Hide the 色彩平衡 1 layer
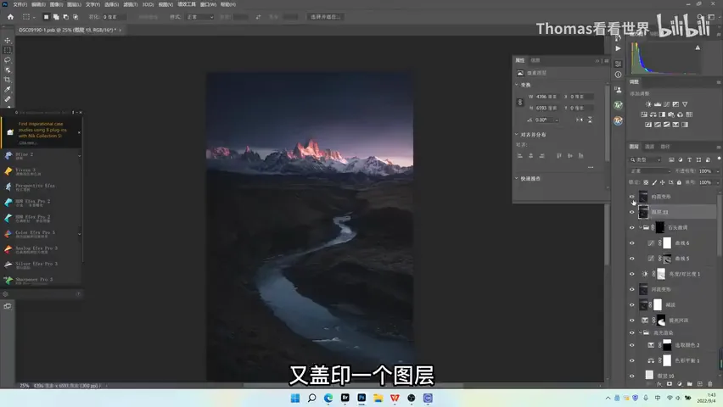Image resolution: width=723 pixels, height=407 pixels. (631, 360)
